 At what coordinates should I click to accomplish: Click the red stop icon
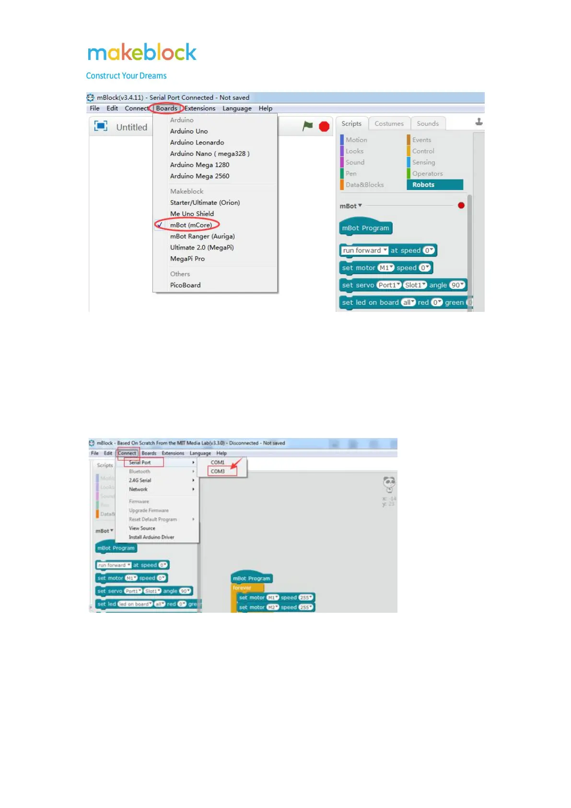click(324, 127)
